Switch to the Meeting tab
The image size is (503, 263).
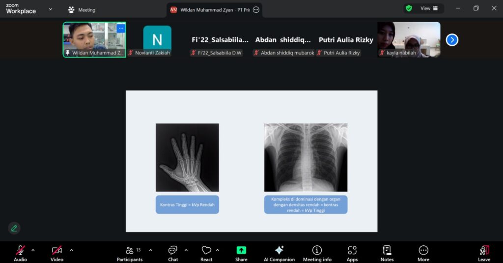82,9
